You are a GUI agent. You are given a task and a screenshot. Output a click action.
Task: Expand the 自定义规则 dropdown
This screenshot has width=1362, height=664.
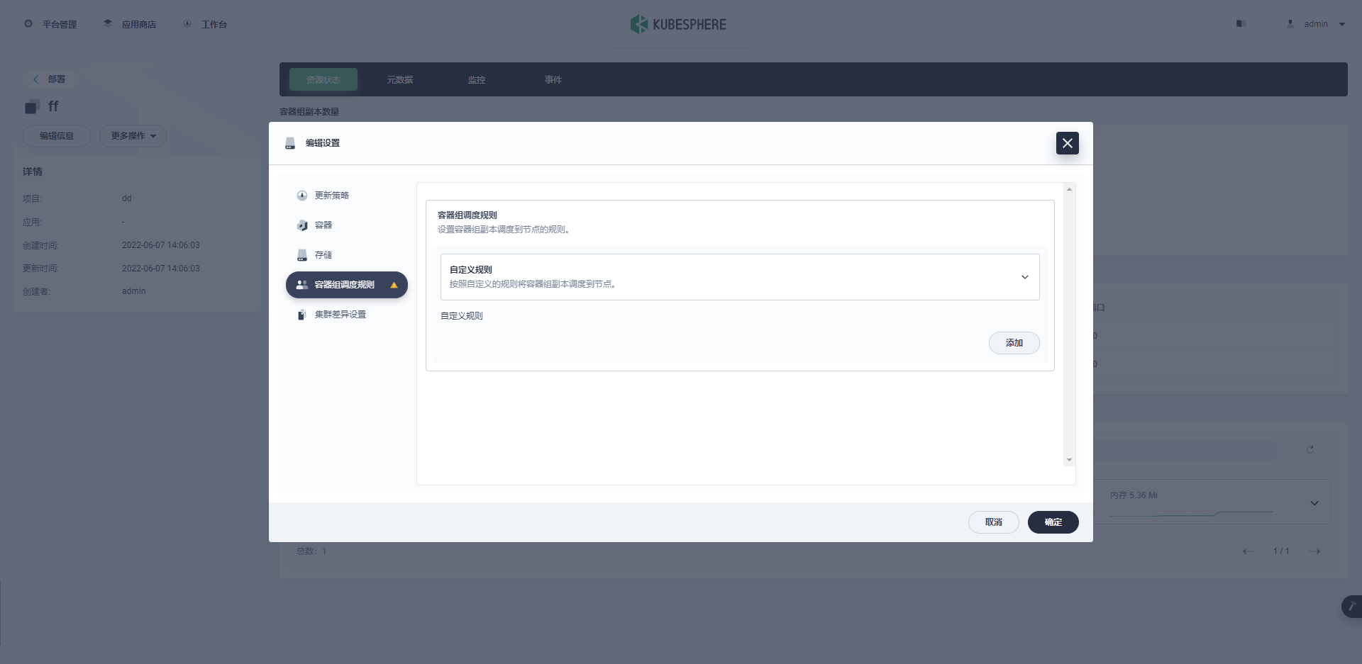click(x=740, y=277)
